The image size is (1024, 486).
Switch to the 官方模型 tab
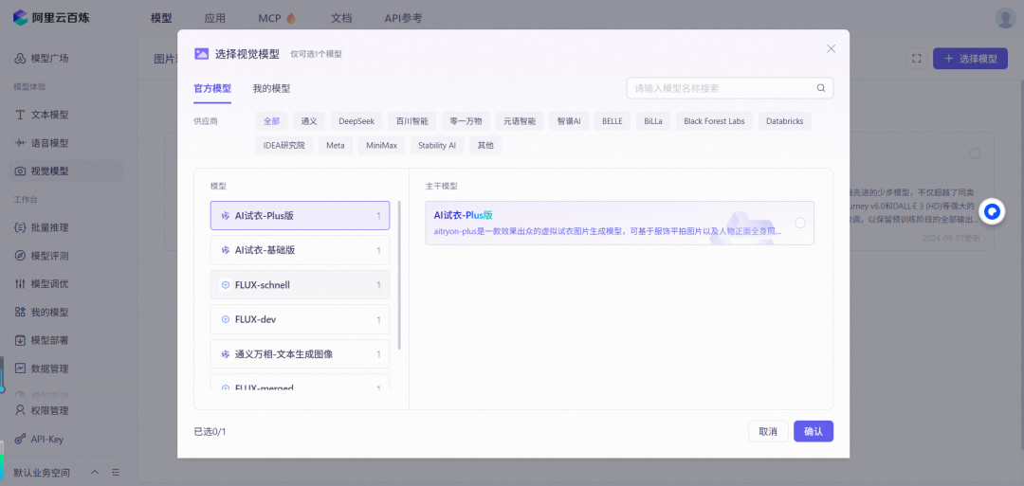point(212,89)
